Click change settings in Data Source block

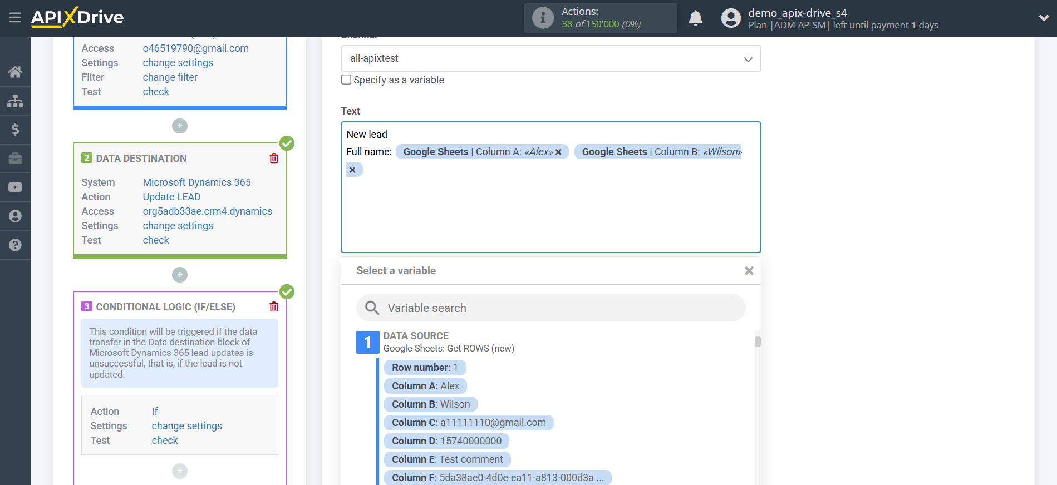178,63
